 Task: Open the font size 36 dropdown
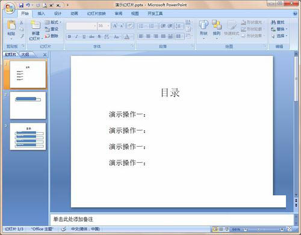click(x=104, y=26)
